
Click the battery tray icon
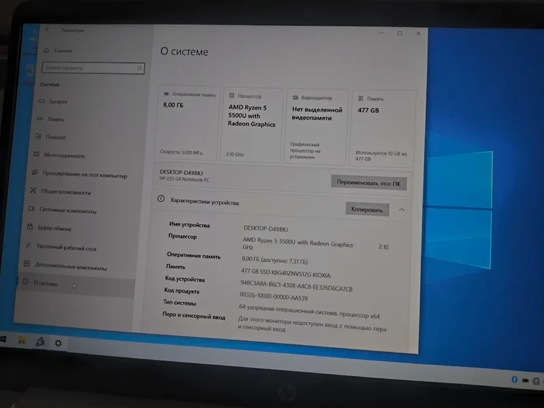click(525, 381)
